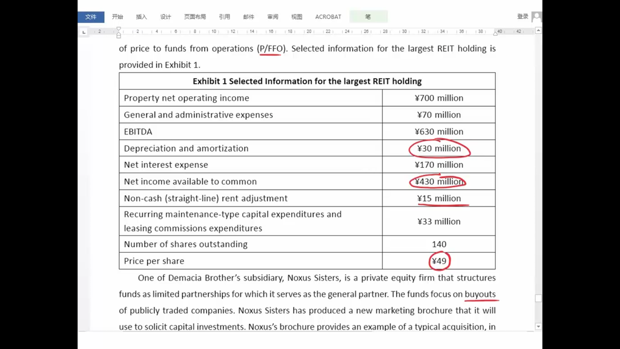Open the 文件 (File) tab
This screenshot has width=620, height=349.
(x=91, y=16)
